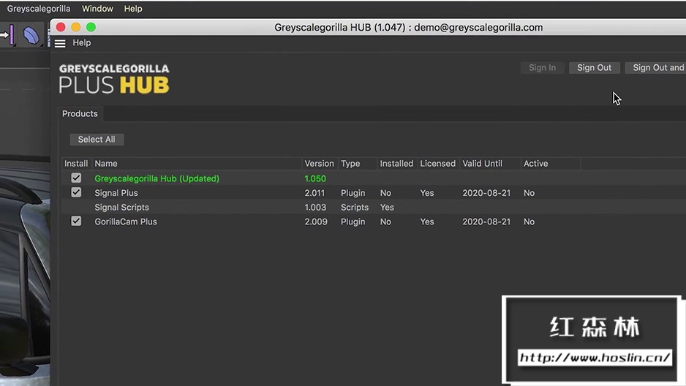Uncheck install checkbox for Signal Plus
Screen dimensions: 686x386
(76, 192)
